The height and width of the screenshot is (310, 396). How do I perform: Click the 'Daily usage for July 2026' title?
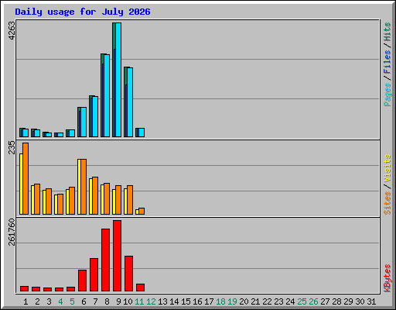point(83,12)
